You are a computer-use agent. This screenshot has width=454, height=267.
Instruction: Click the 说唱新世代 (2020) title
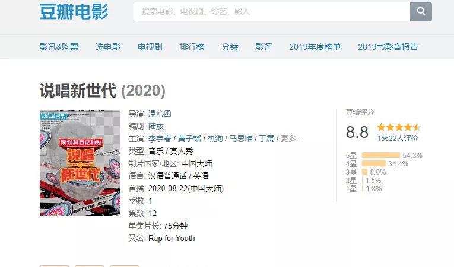coord(102,91)
